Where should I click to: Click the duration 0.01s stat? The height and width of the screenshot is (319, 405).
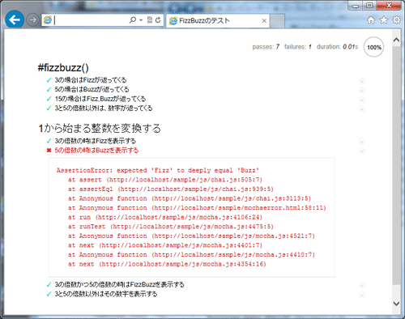pyautogui.click(x=337, y=47)
